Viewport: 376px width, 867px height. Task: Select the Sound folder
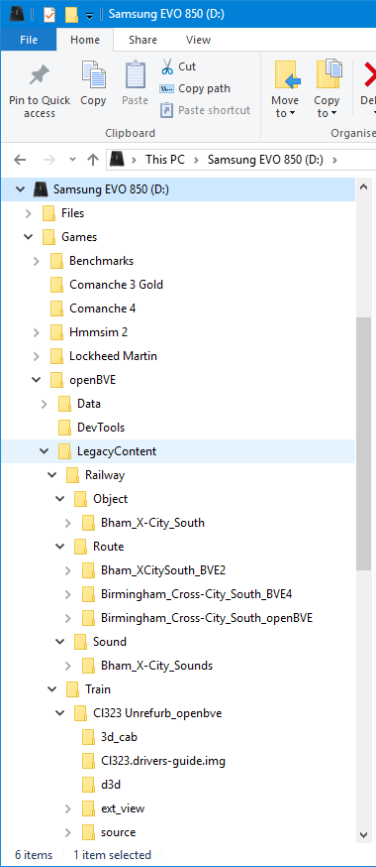[x=110, y=642]
